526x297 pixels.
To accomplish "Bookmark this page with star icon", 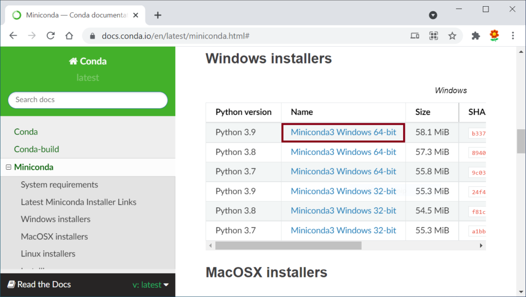I will click(452, 36).
